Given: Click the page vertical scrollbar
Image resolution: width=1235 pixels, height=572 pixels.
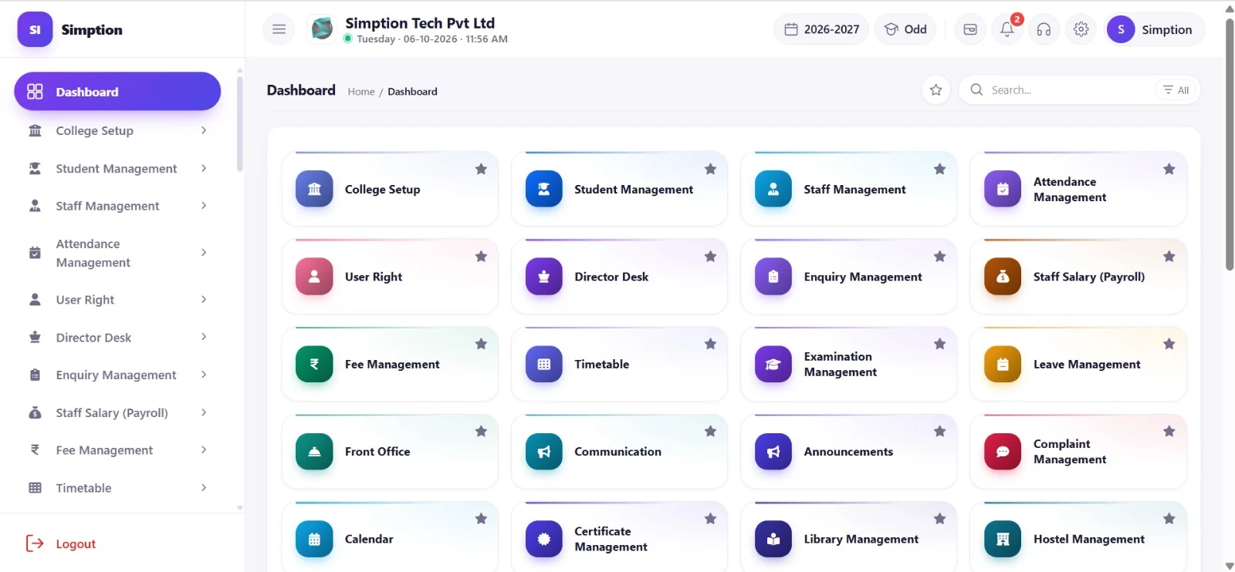Looking at the screenshot, I should [x=1230, y=143].
